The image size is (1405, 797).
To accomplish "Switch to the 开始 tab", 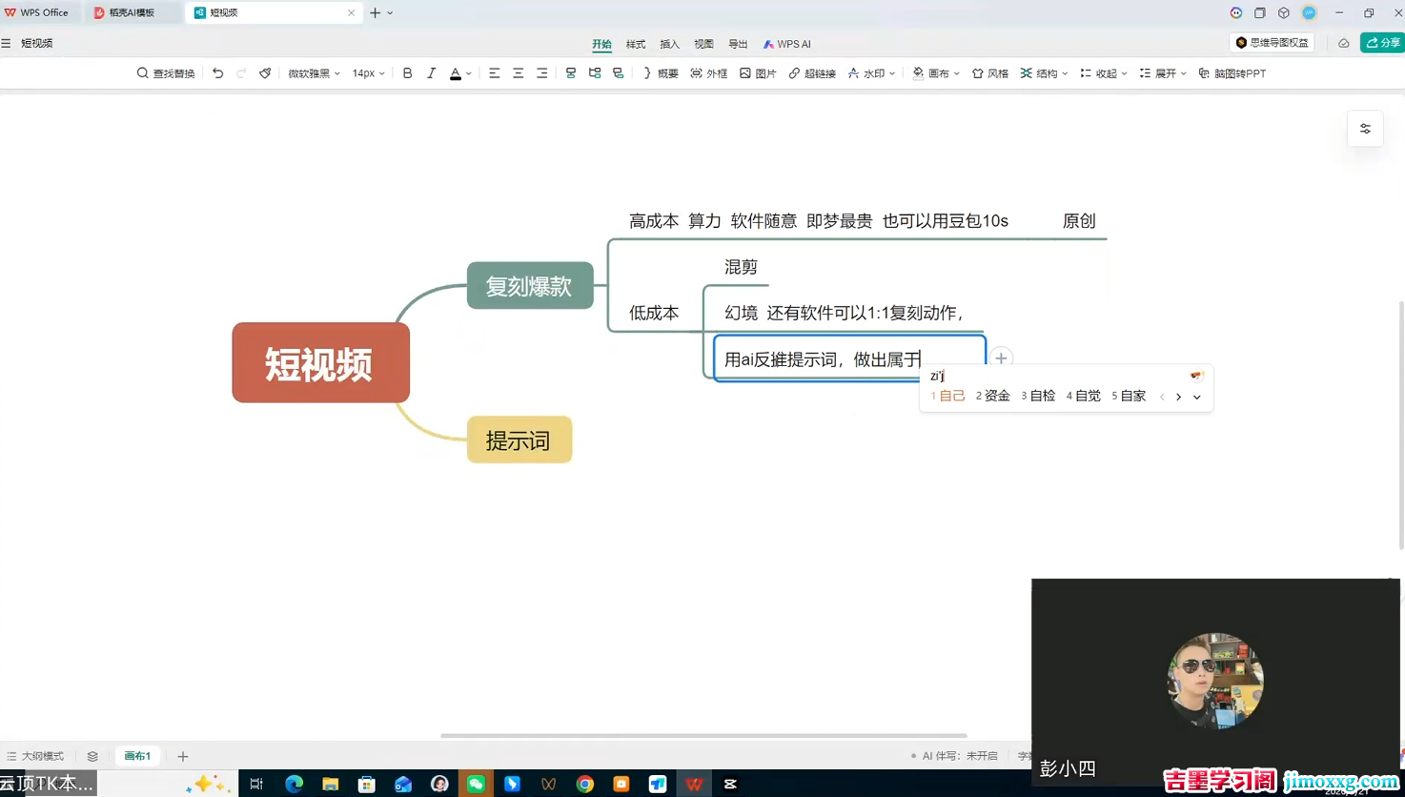I will point(601,44).
